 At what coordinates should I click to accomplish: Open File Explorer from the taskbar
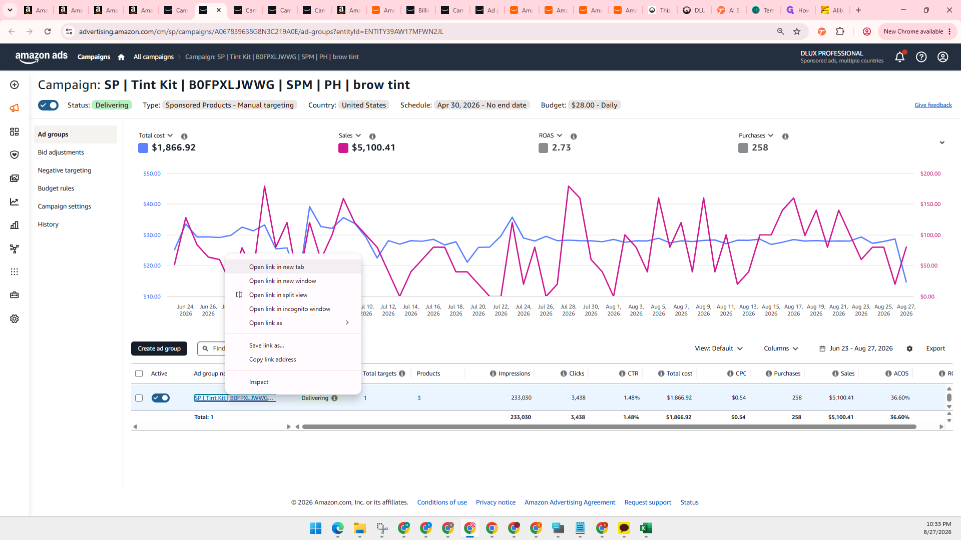point(359,528)
